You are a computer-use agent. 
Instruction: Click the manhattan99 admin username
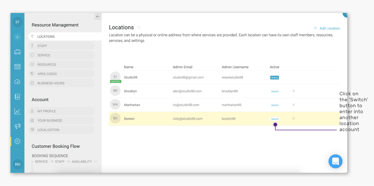coord(231,105)
